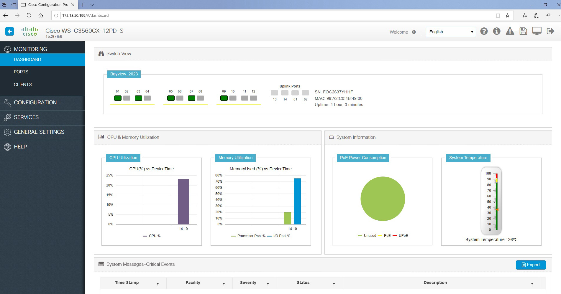Open the English language dropdown
The height and width of the screenshot is (294, 561).
point(451,32)
